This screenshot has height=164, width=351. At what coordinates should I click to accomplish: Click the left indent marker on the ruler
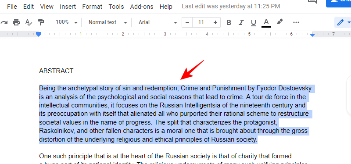(39, 34)
